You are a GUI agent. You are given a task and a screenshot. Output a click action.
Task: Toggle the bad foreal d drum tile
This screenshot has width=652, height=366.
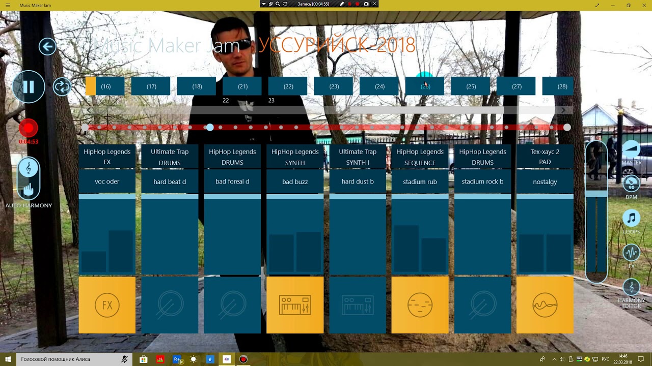click(232, 305)
